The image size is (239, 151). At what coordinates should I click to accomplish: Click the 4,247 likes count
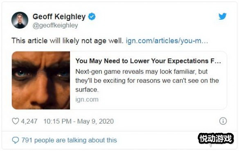click(29, 121)
